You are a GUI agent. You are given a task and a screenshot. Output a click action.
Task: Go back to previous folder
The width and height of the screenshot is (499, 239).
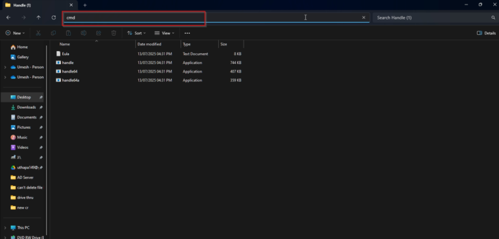(8, 17)
